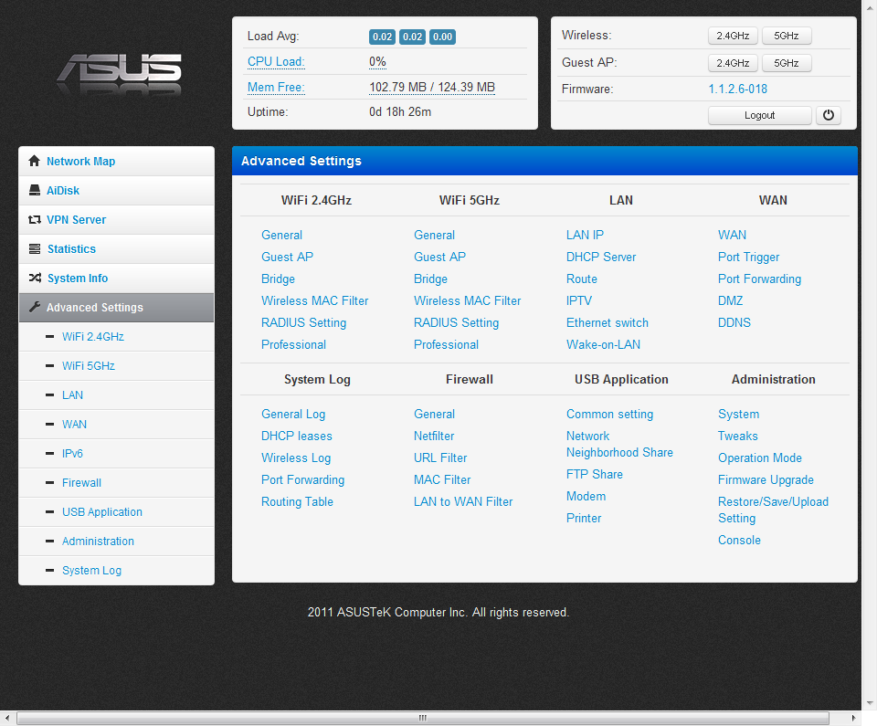Viewport: 877px width, 726px height.
Task: Toggle the Wireless 5GHz radio button
Action: coord(786,37)
